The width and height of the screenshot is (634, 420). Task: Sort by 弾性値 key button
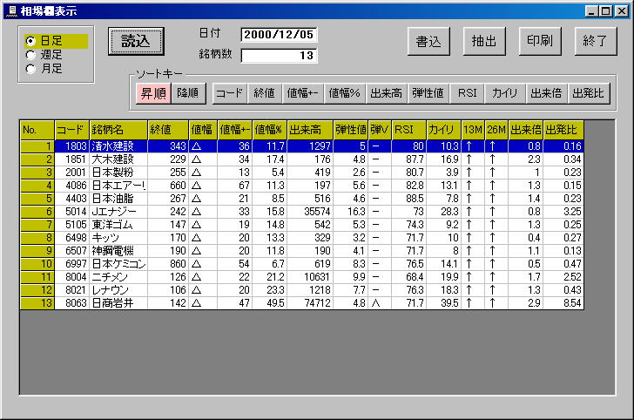click(428, 93)
